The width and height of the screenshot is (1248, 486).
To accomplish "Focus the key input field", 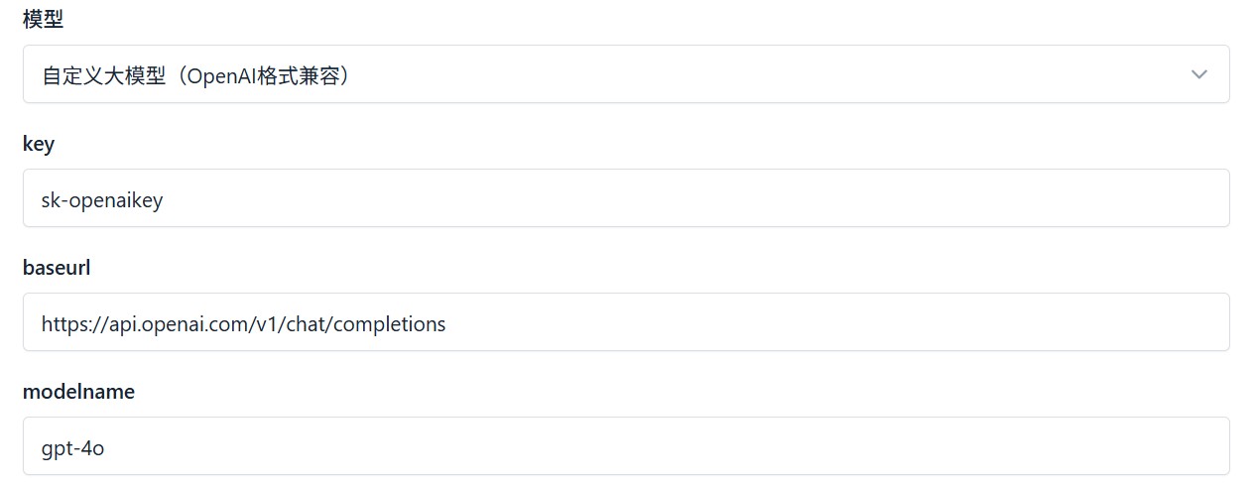I will pos(625,198).
